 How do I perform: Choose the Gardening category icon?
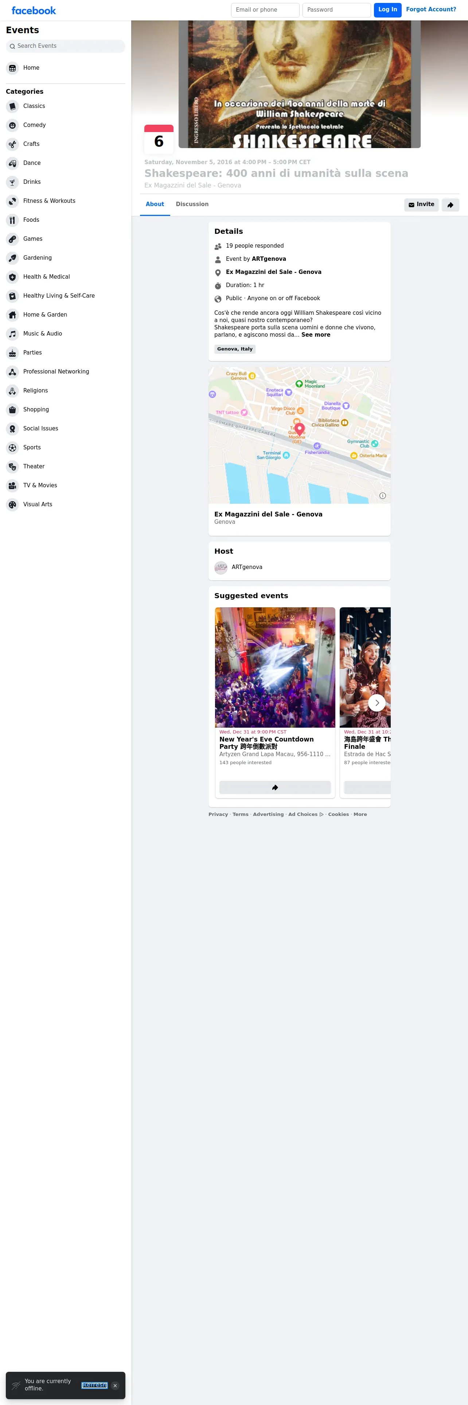[12, 258]
